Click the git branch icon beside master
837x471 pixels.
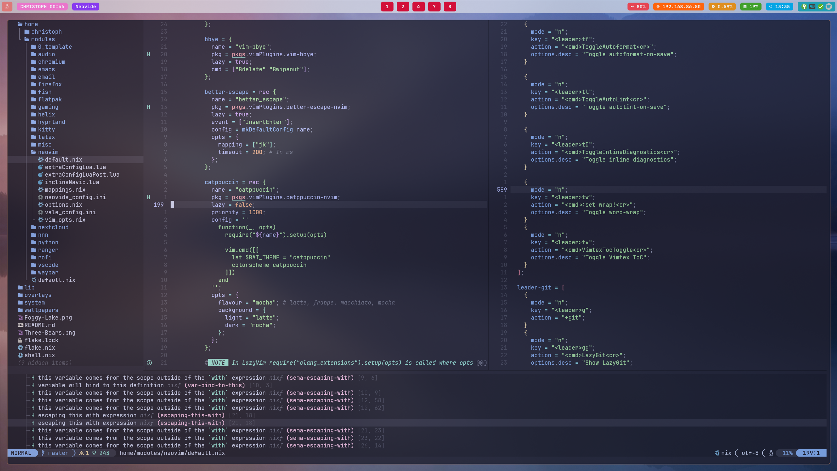coord(43,453)
